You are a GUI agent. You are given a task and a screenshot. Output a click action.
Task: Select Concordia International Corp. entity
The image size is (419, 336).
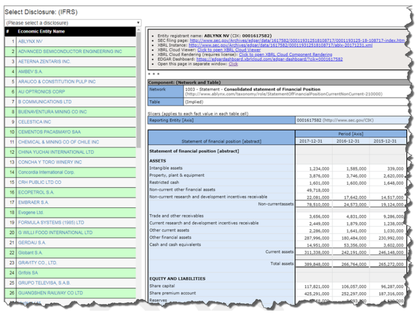(x=46, y=172)
